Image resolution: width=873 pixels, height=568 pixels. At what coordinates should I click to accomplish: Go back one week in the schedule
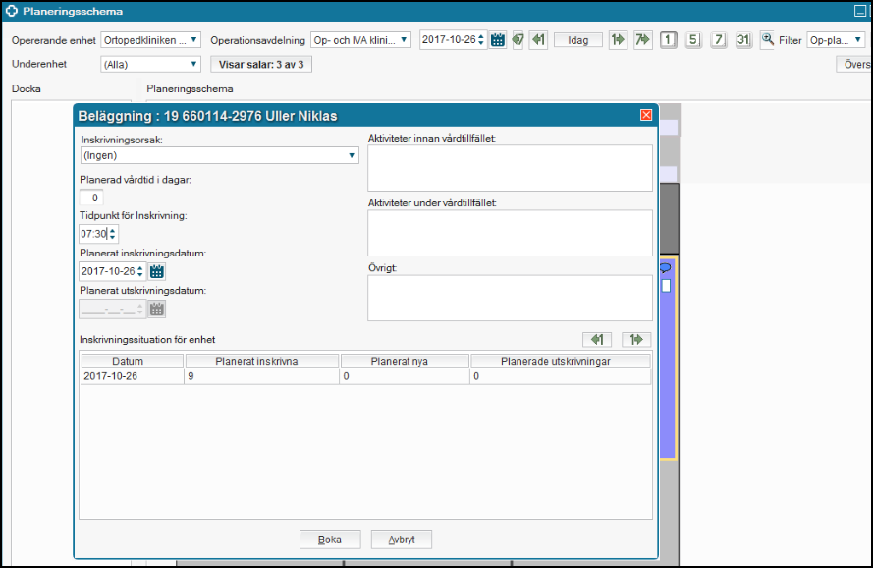click(x=518, y=40)
